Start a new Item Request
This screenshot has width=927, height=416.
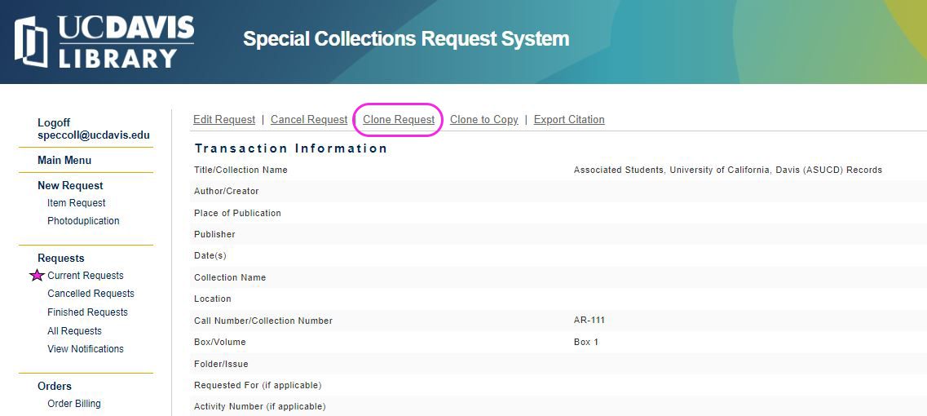coord(77,203)
